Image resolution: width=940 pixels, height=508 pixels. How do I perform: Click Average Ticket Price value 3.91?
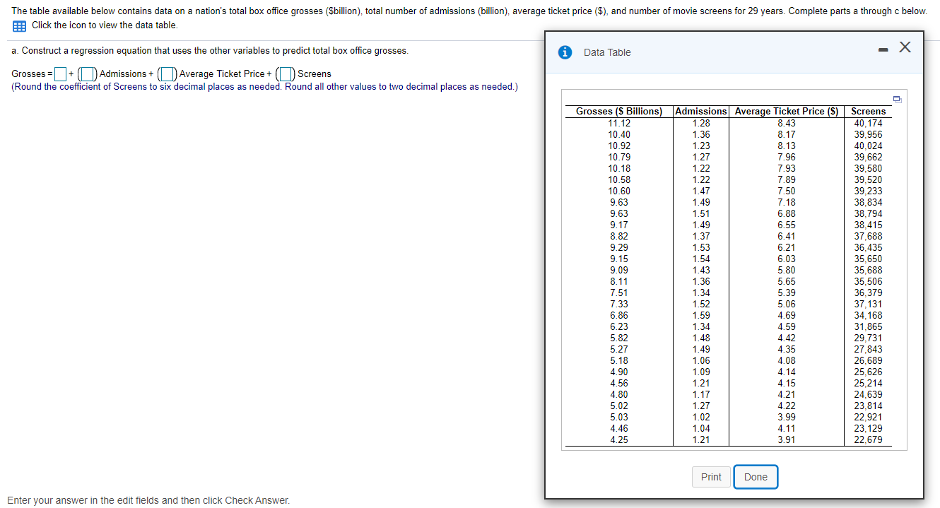787,439
